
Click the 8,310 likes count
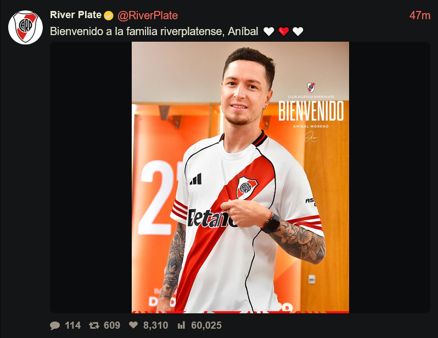pos(155,325)
